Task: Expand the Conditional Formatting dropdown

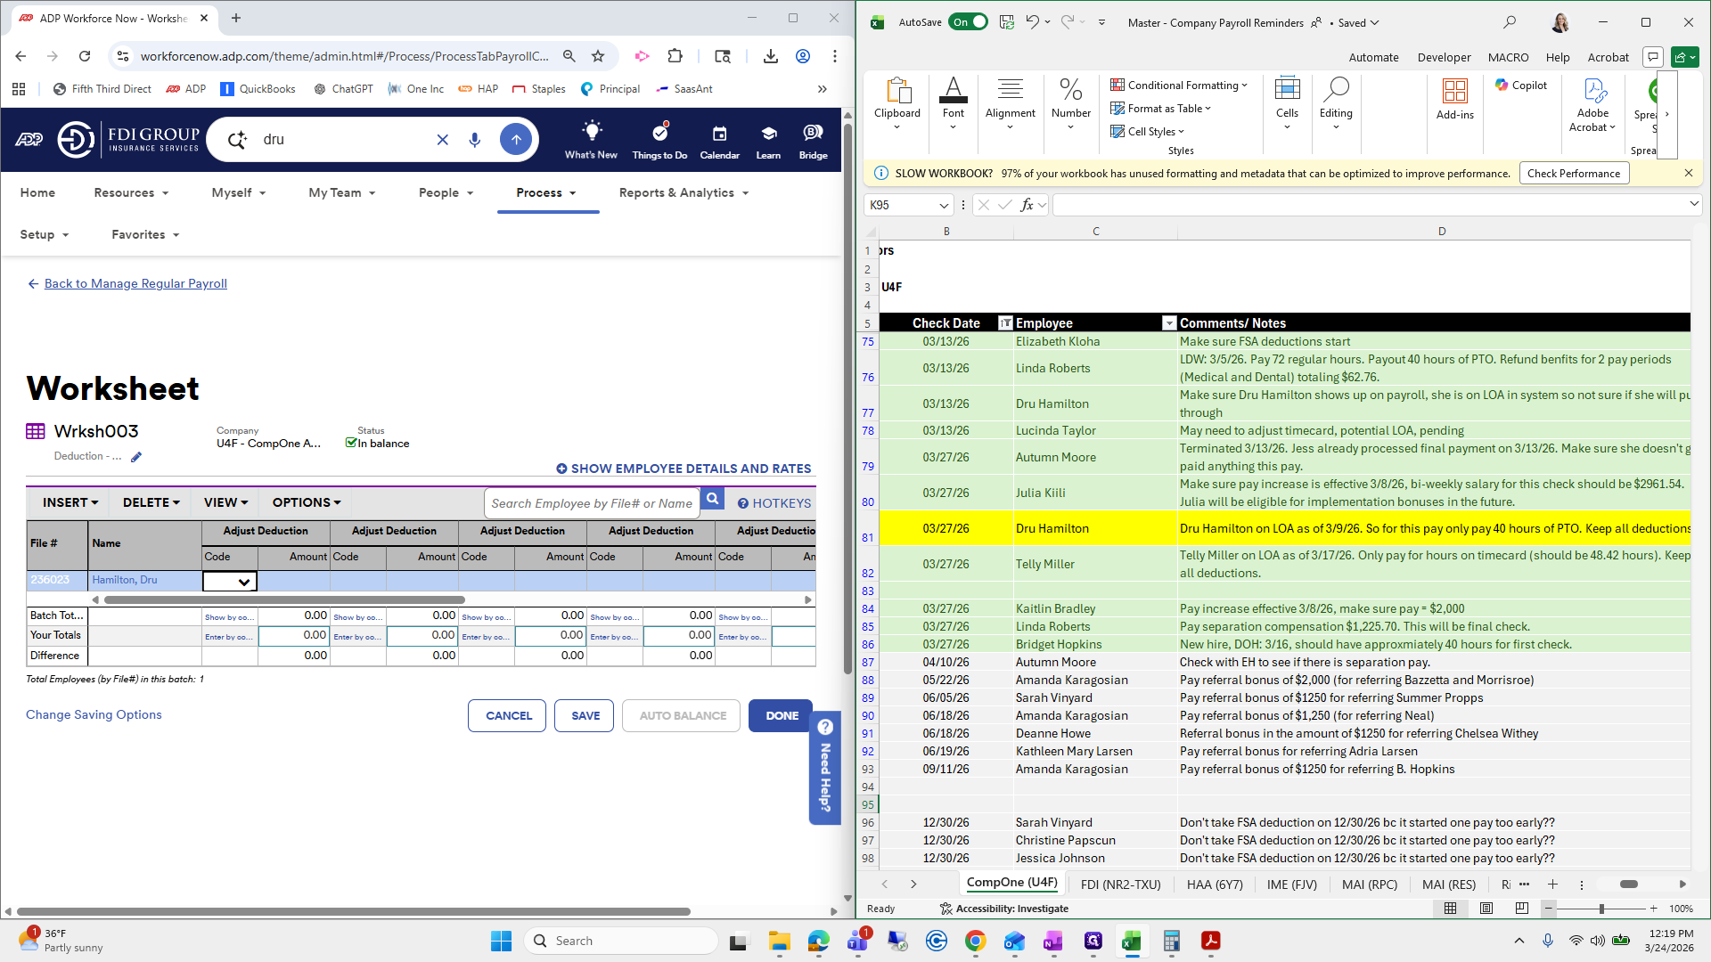Action: 1178,86
